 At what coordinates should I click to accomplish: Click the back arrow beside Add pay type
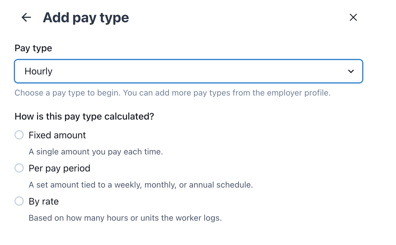point(26,18)
